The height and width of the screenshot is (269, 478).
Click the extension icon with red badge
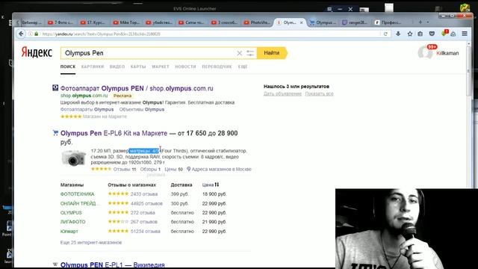[444, 33]
